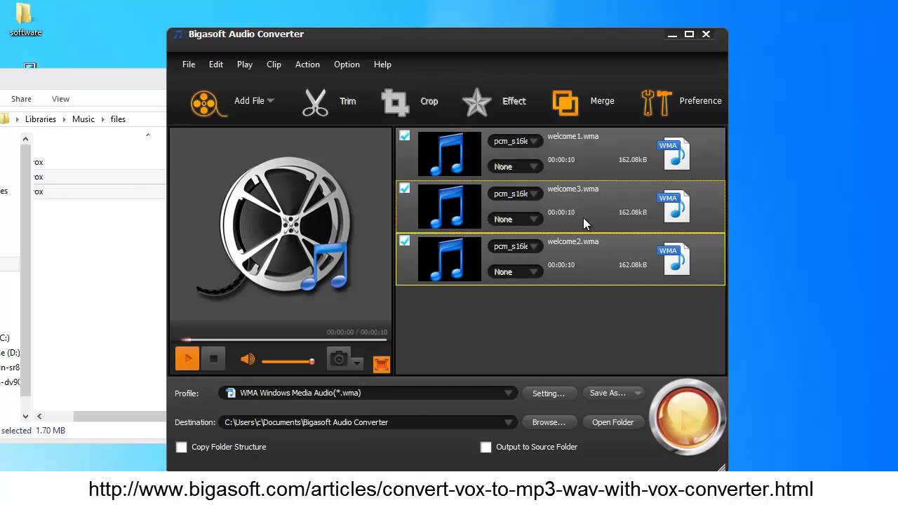Select the music thumbnail of welcome1.wma

point(450,154)
